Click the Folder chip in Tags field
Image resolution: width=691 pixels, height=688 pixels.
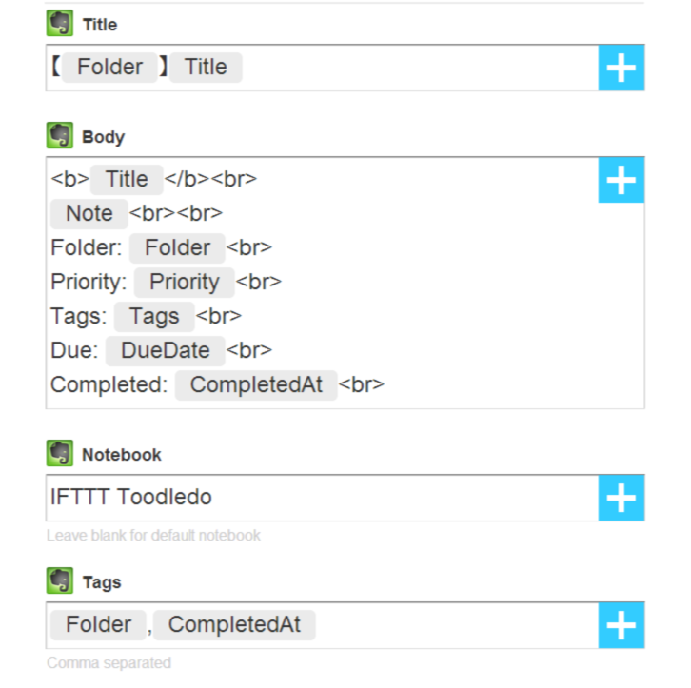[x=98, y=624]
